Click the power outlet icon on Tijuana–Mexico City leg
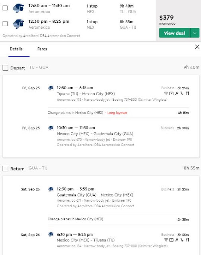 coord(177,94)
